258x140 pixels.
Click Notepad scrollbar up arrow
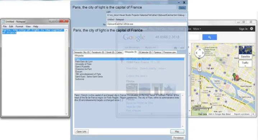[x=66, y=31]
